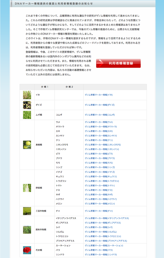Click the soybean thumbnail for ダイズ
The image size is (164, 258).
point(27,105)
